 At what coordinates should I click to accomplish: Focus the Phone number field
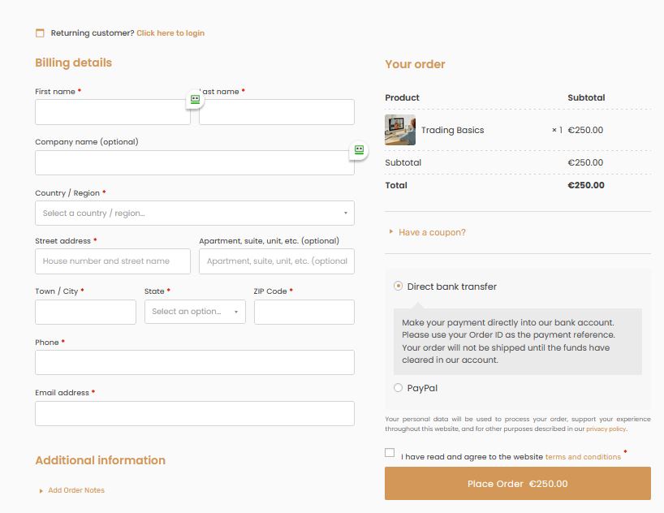pos(195,362)
